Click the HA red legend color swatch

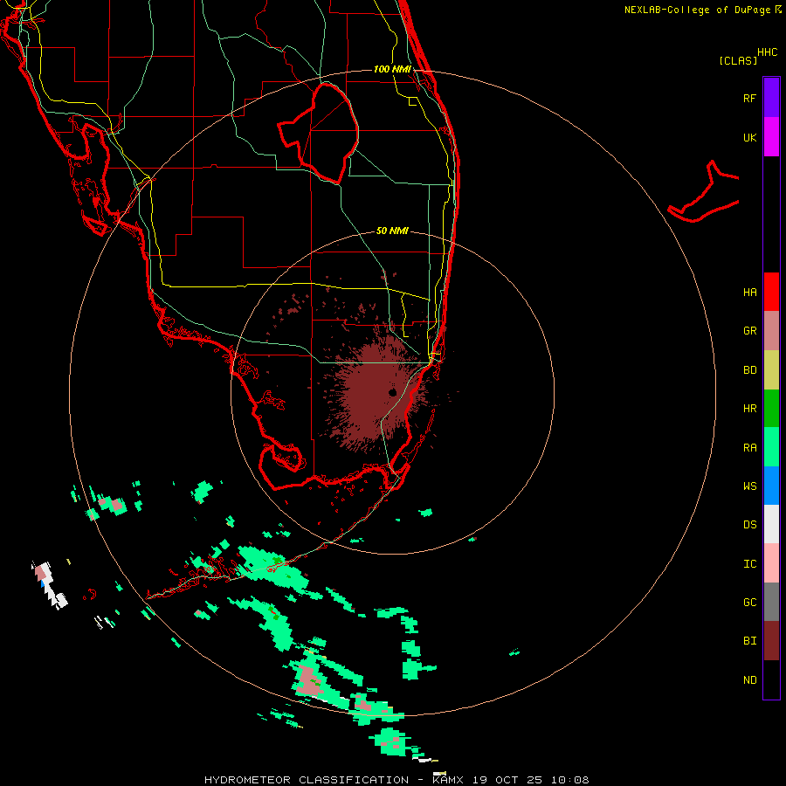771,292
